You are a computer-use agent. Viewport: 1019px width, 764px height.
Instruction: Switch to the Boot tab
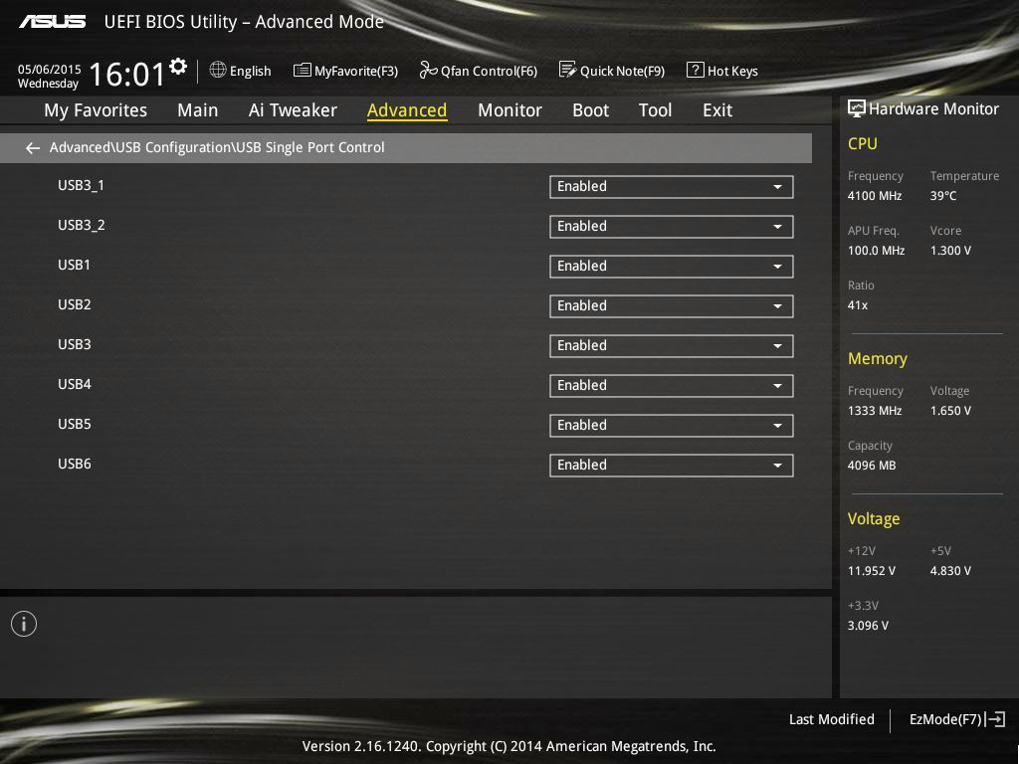click(x=590, y=110)
